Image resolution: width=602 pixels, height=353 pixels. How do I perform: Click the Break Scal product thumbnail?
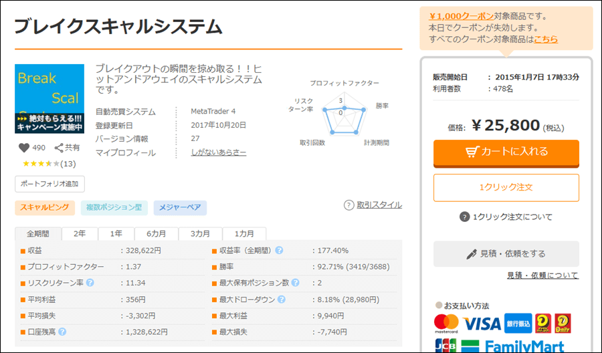49,98
